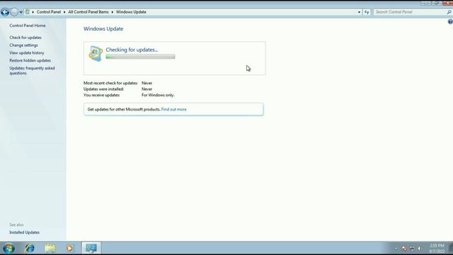Click the search magnifier icon

[x=449, y=12]
